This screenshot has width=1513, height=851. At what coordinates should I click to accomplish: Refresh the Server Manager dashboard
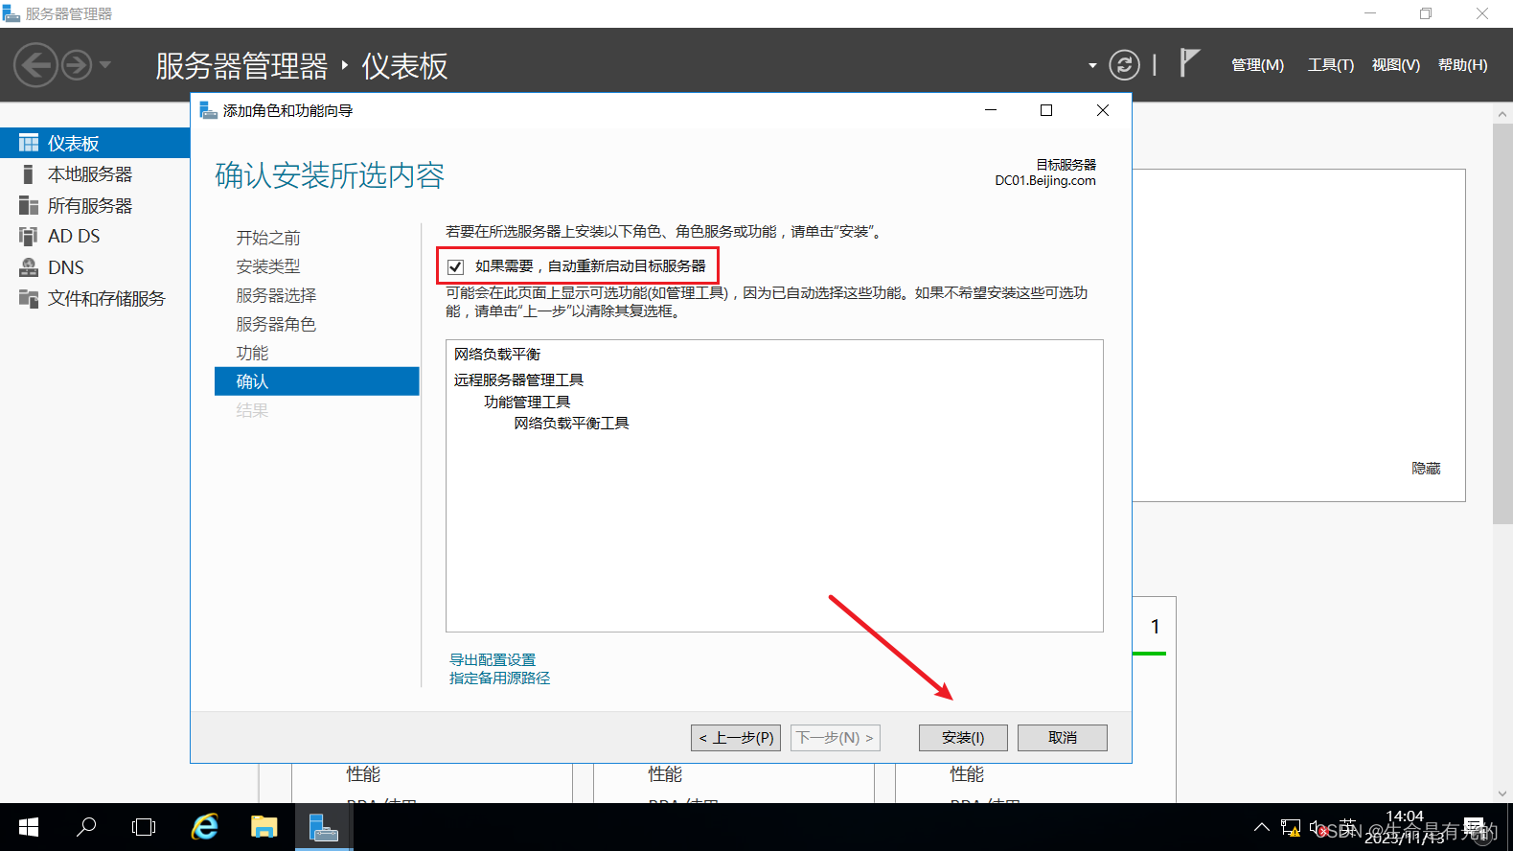point(1124,65)
